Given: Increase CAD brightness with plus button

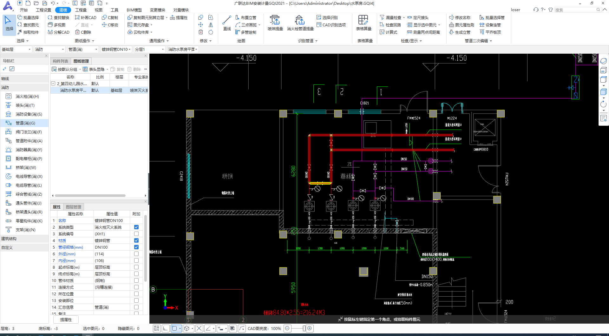Looking at the screenshot, I should (310, 328).
